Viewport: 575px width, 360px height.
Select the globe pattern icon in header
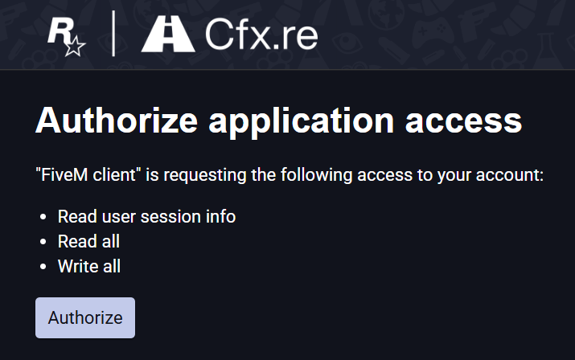385,14
